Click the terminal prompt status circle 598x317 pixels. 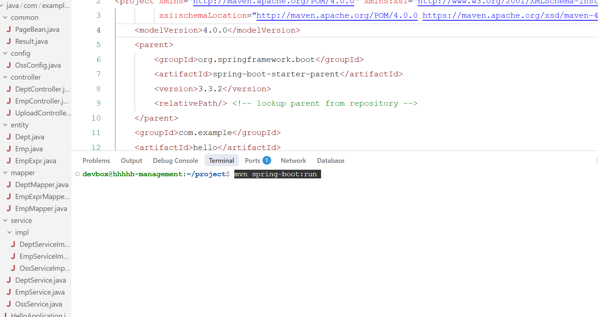point(77,174)
